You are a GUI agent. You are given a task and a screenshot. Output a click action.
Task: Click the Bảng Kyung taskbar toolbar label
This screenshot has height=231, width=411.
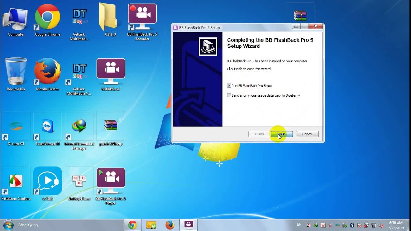28,225
